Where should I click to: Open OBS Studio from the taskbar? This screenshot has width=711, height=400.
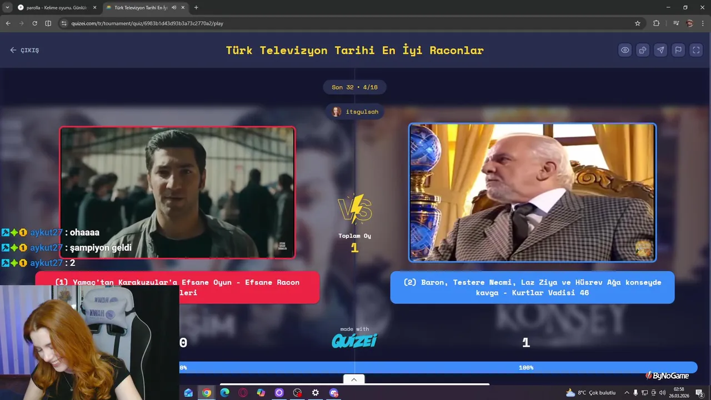[297, 393]
